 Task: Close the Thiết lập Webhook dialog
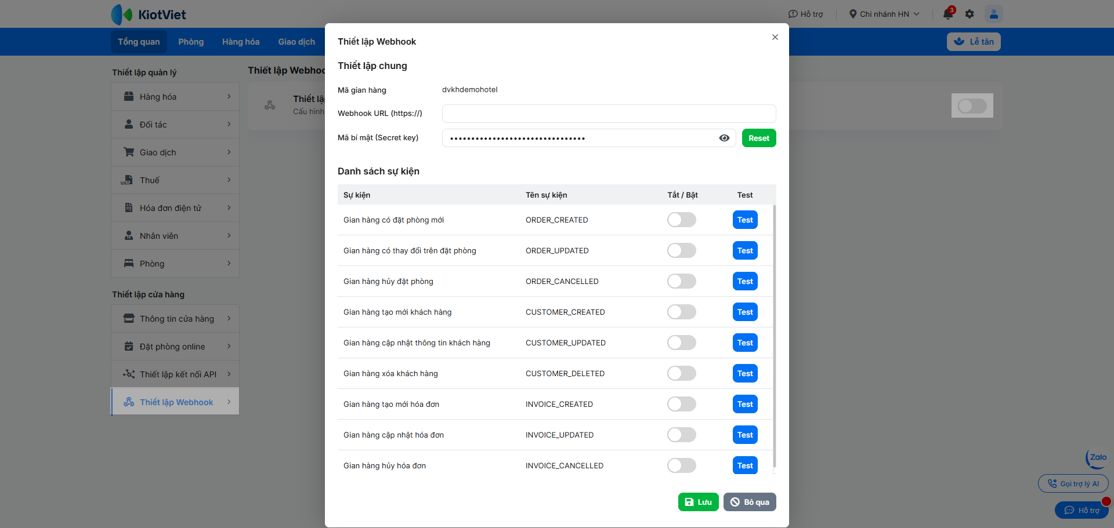[775, 37]
